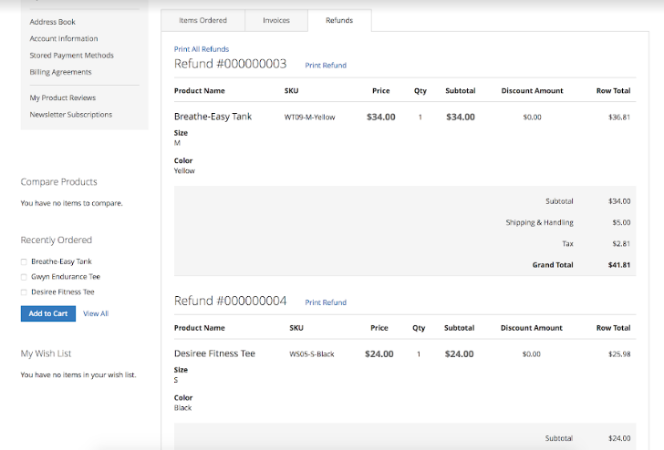Click the $25.98 row total
Viewport: 664px width, 450px height.
[619, 354]
